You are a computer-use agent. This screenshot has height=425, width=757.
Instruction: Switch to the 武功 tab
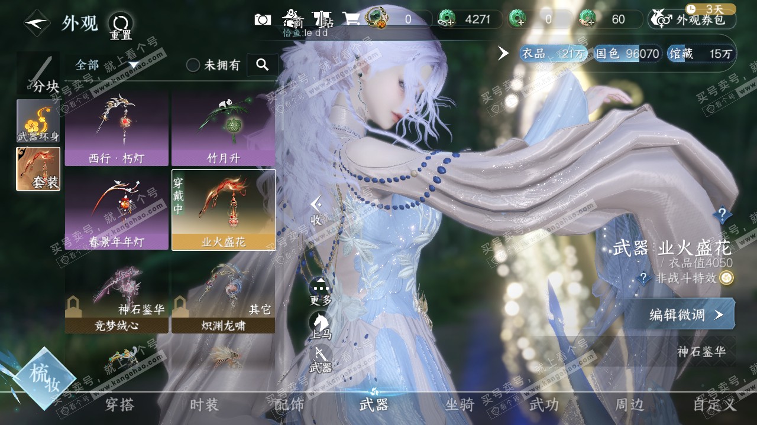click(x=544, y=404)
